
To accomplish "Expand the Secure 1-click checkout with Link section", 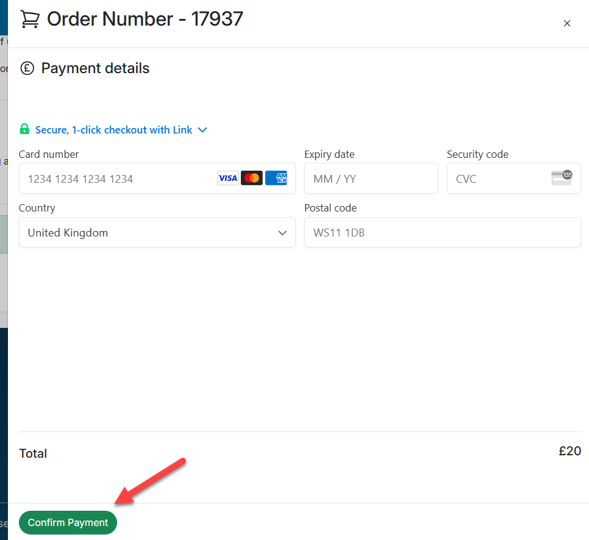I will click(202, 129).
